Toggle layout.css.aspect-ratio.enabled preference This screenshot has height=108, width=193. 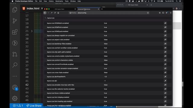click(x=165, y=40)
